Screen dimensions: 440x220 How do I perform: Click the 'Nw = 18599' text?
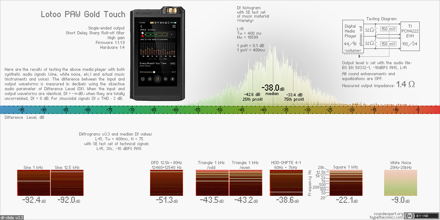(248, 37)
